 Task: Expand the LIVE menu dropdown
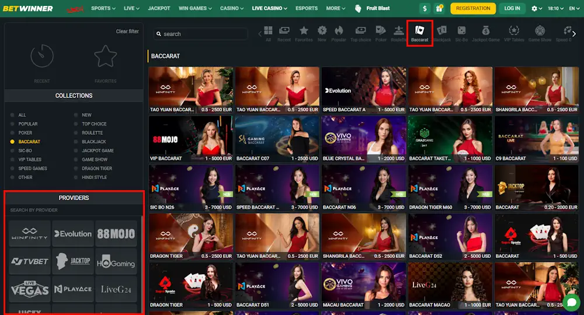point(131,8)
